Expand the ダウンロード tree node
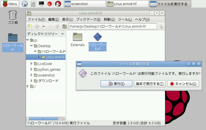The image size is (206, 130). coord(31,81)
